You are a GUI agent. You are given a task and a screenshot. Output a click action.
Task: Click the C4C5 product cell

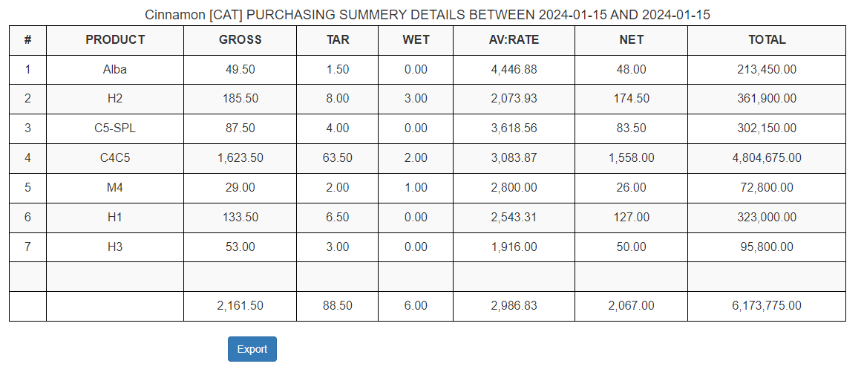(x=115, y=158)
